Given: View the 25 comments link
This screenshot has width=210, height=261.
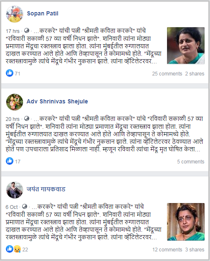Looking at the screenshot, I should click(167, 73).
